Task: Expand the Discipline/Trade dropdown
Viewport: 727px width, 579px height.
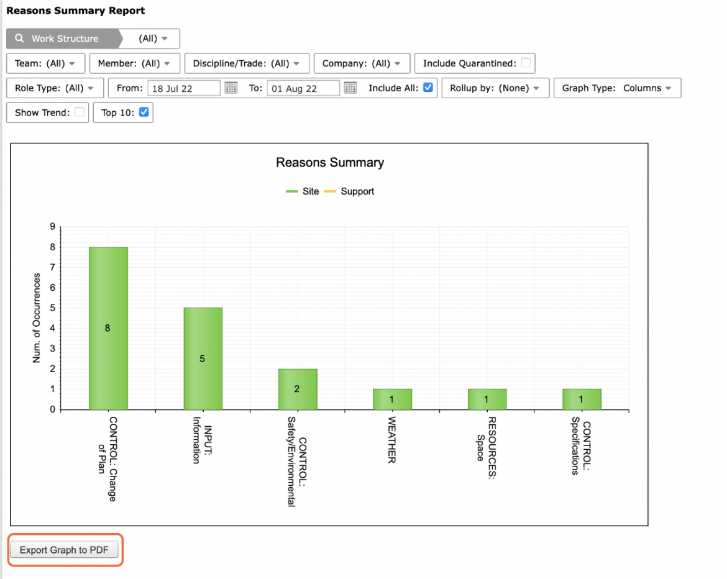Action: pyautogui.click(x=247, y=63)
